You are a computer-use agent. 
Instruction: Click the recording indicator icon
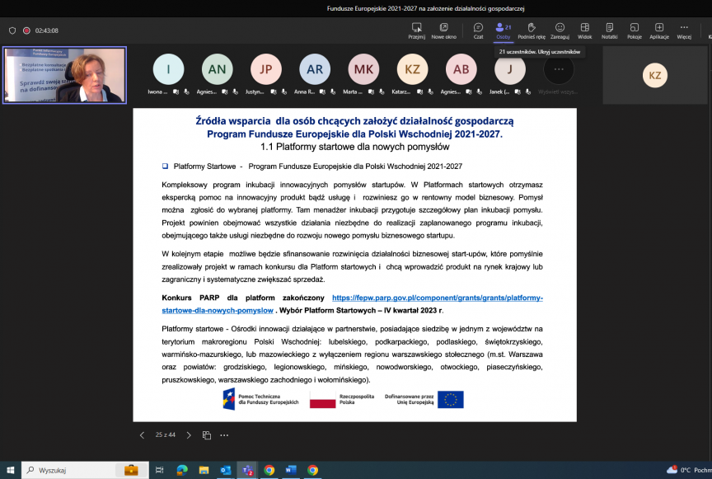coord(27,31)
